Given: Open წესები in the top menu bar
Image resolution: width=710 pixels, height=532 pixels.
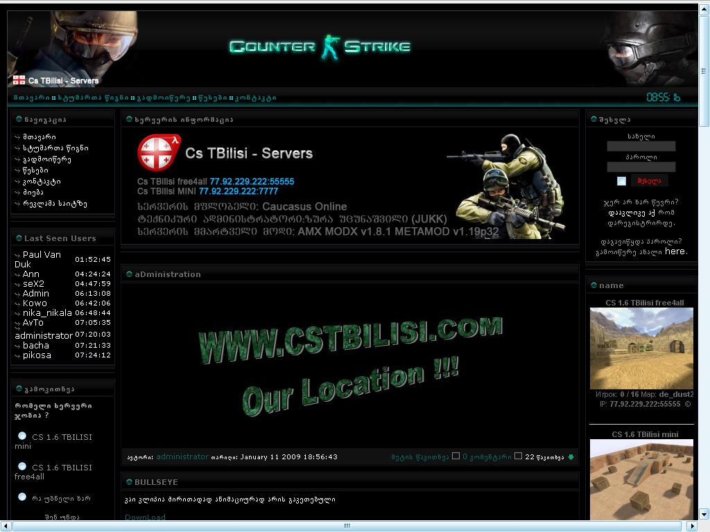Looking at the screenshot, I should tap(212, 98).
